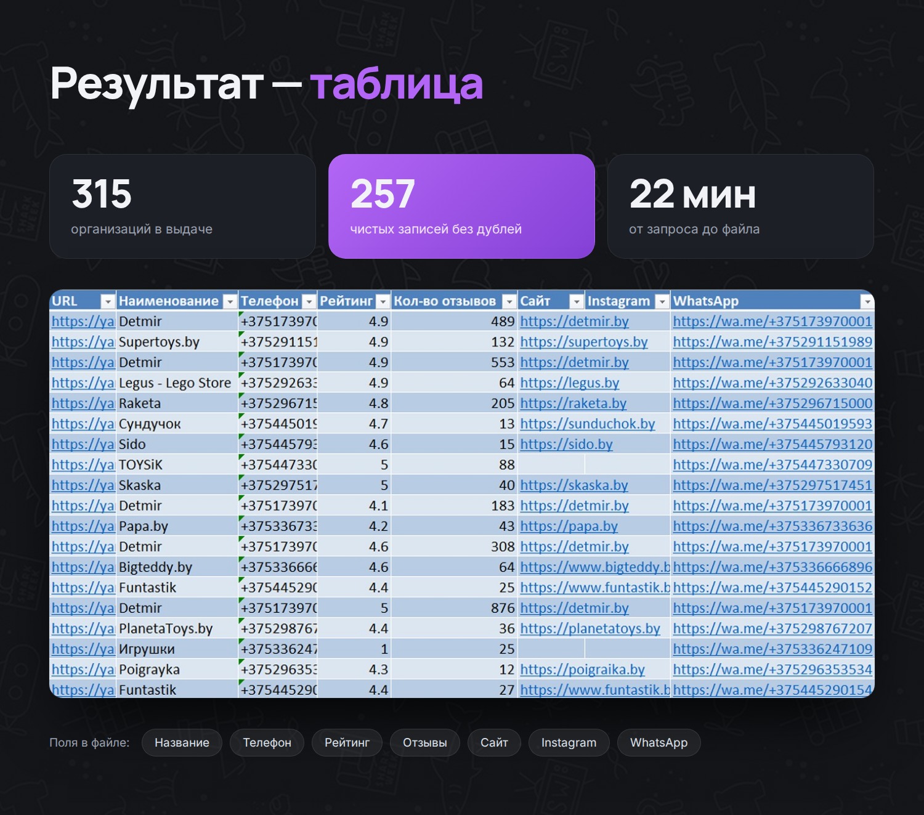Open the https://sunduchok.by link
Viewport: 924px width, 815px height.
coord(588,424)
